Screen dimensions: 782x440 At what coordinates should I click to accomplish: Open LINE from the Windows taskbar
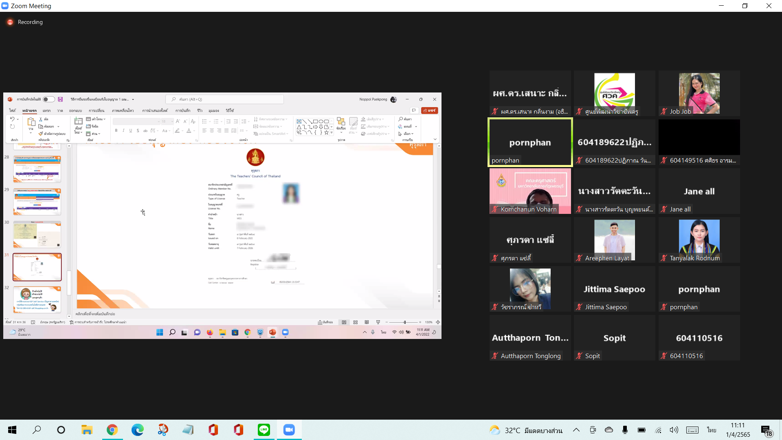[264, 429]
